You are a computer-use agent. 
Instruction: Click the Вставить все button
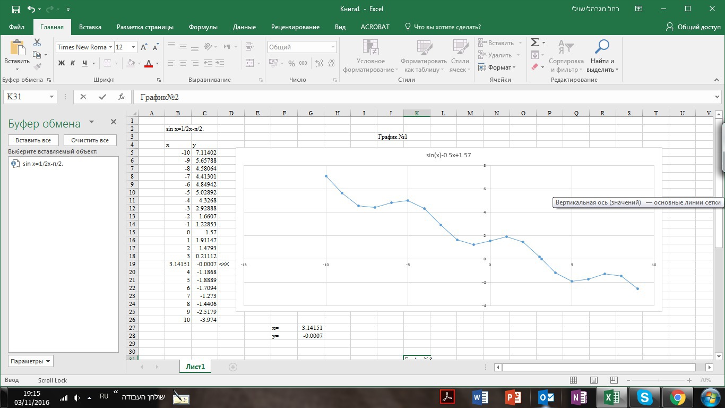[33, 140]
